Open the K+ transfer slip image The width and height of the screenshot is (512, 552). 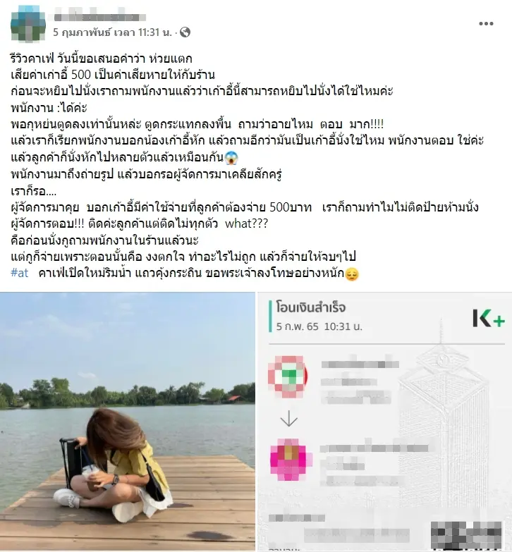(x=385, y=422)
